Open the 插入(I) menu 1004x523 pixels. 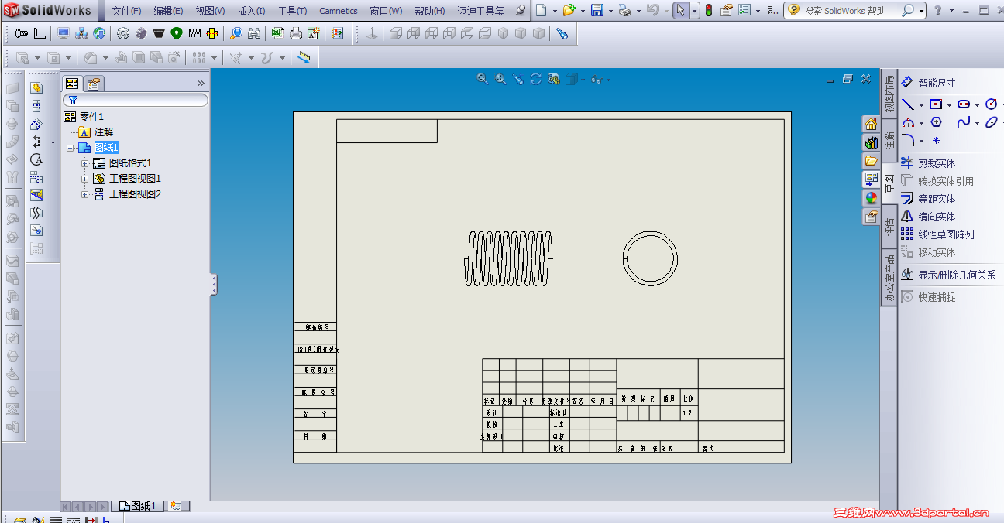(251, 11)
